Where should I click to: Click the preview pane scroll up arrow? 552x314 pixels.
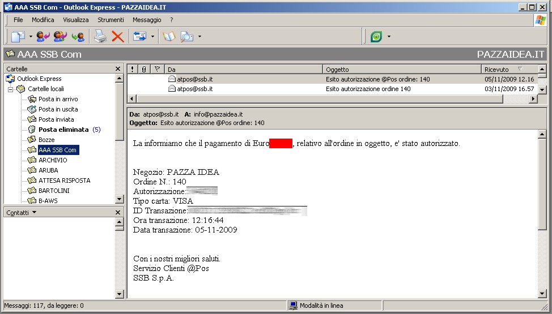[542, 134]
